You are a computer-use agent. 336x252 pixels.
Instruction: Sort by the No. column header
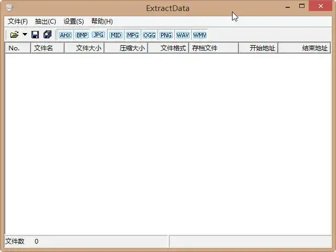click(18, 48)
